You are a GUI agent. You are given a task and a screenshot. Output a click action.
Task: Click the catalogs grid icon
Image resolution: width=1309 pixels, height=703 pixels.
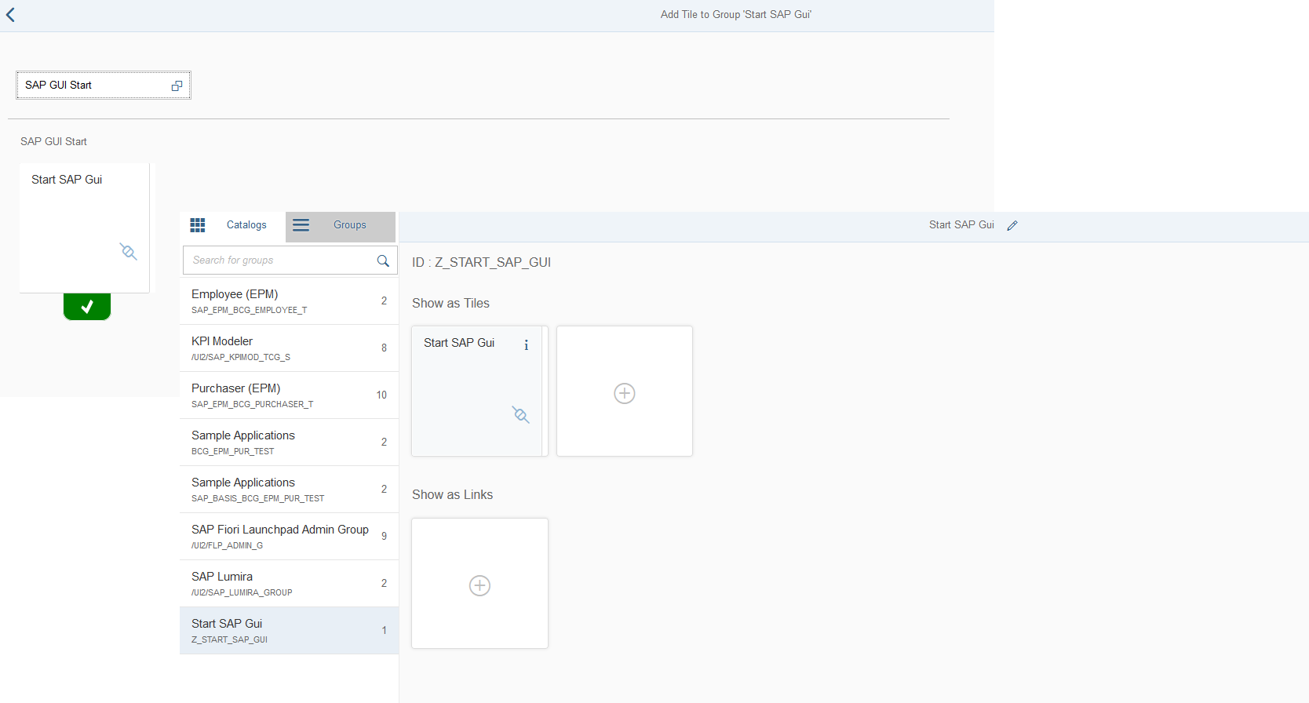click(198, 225)
